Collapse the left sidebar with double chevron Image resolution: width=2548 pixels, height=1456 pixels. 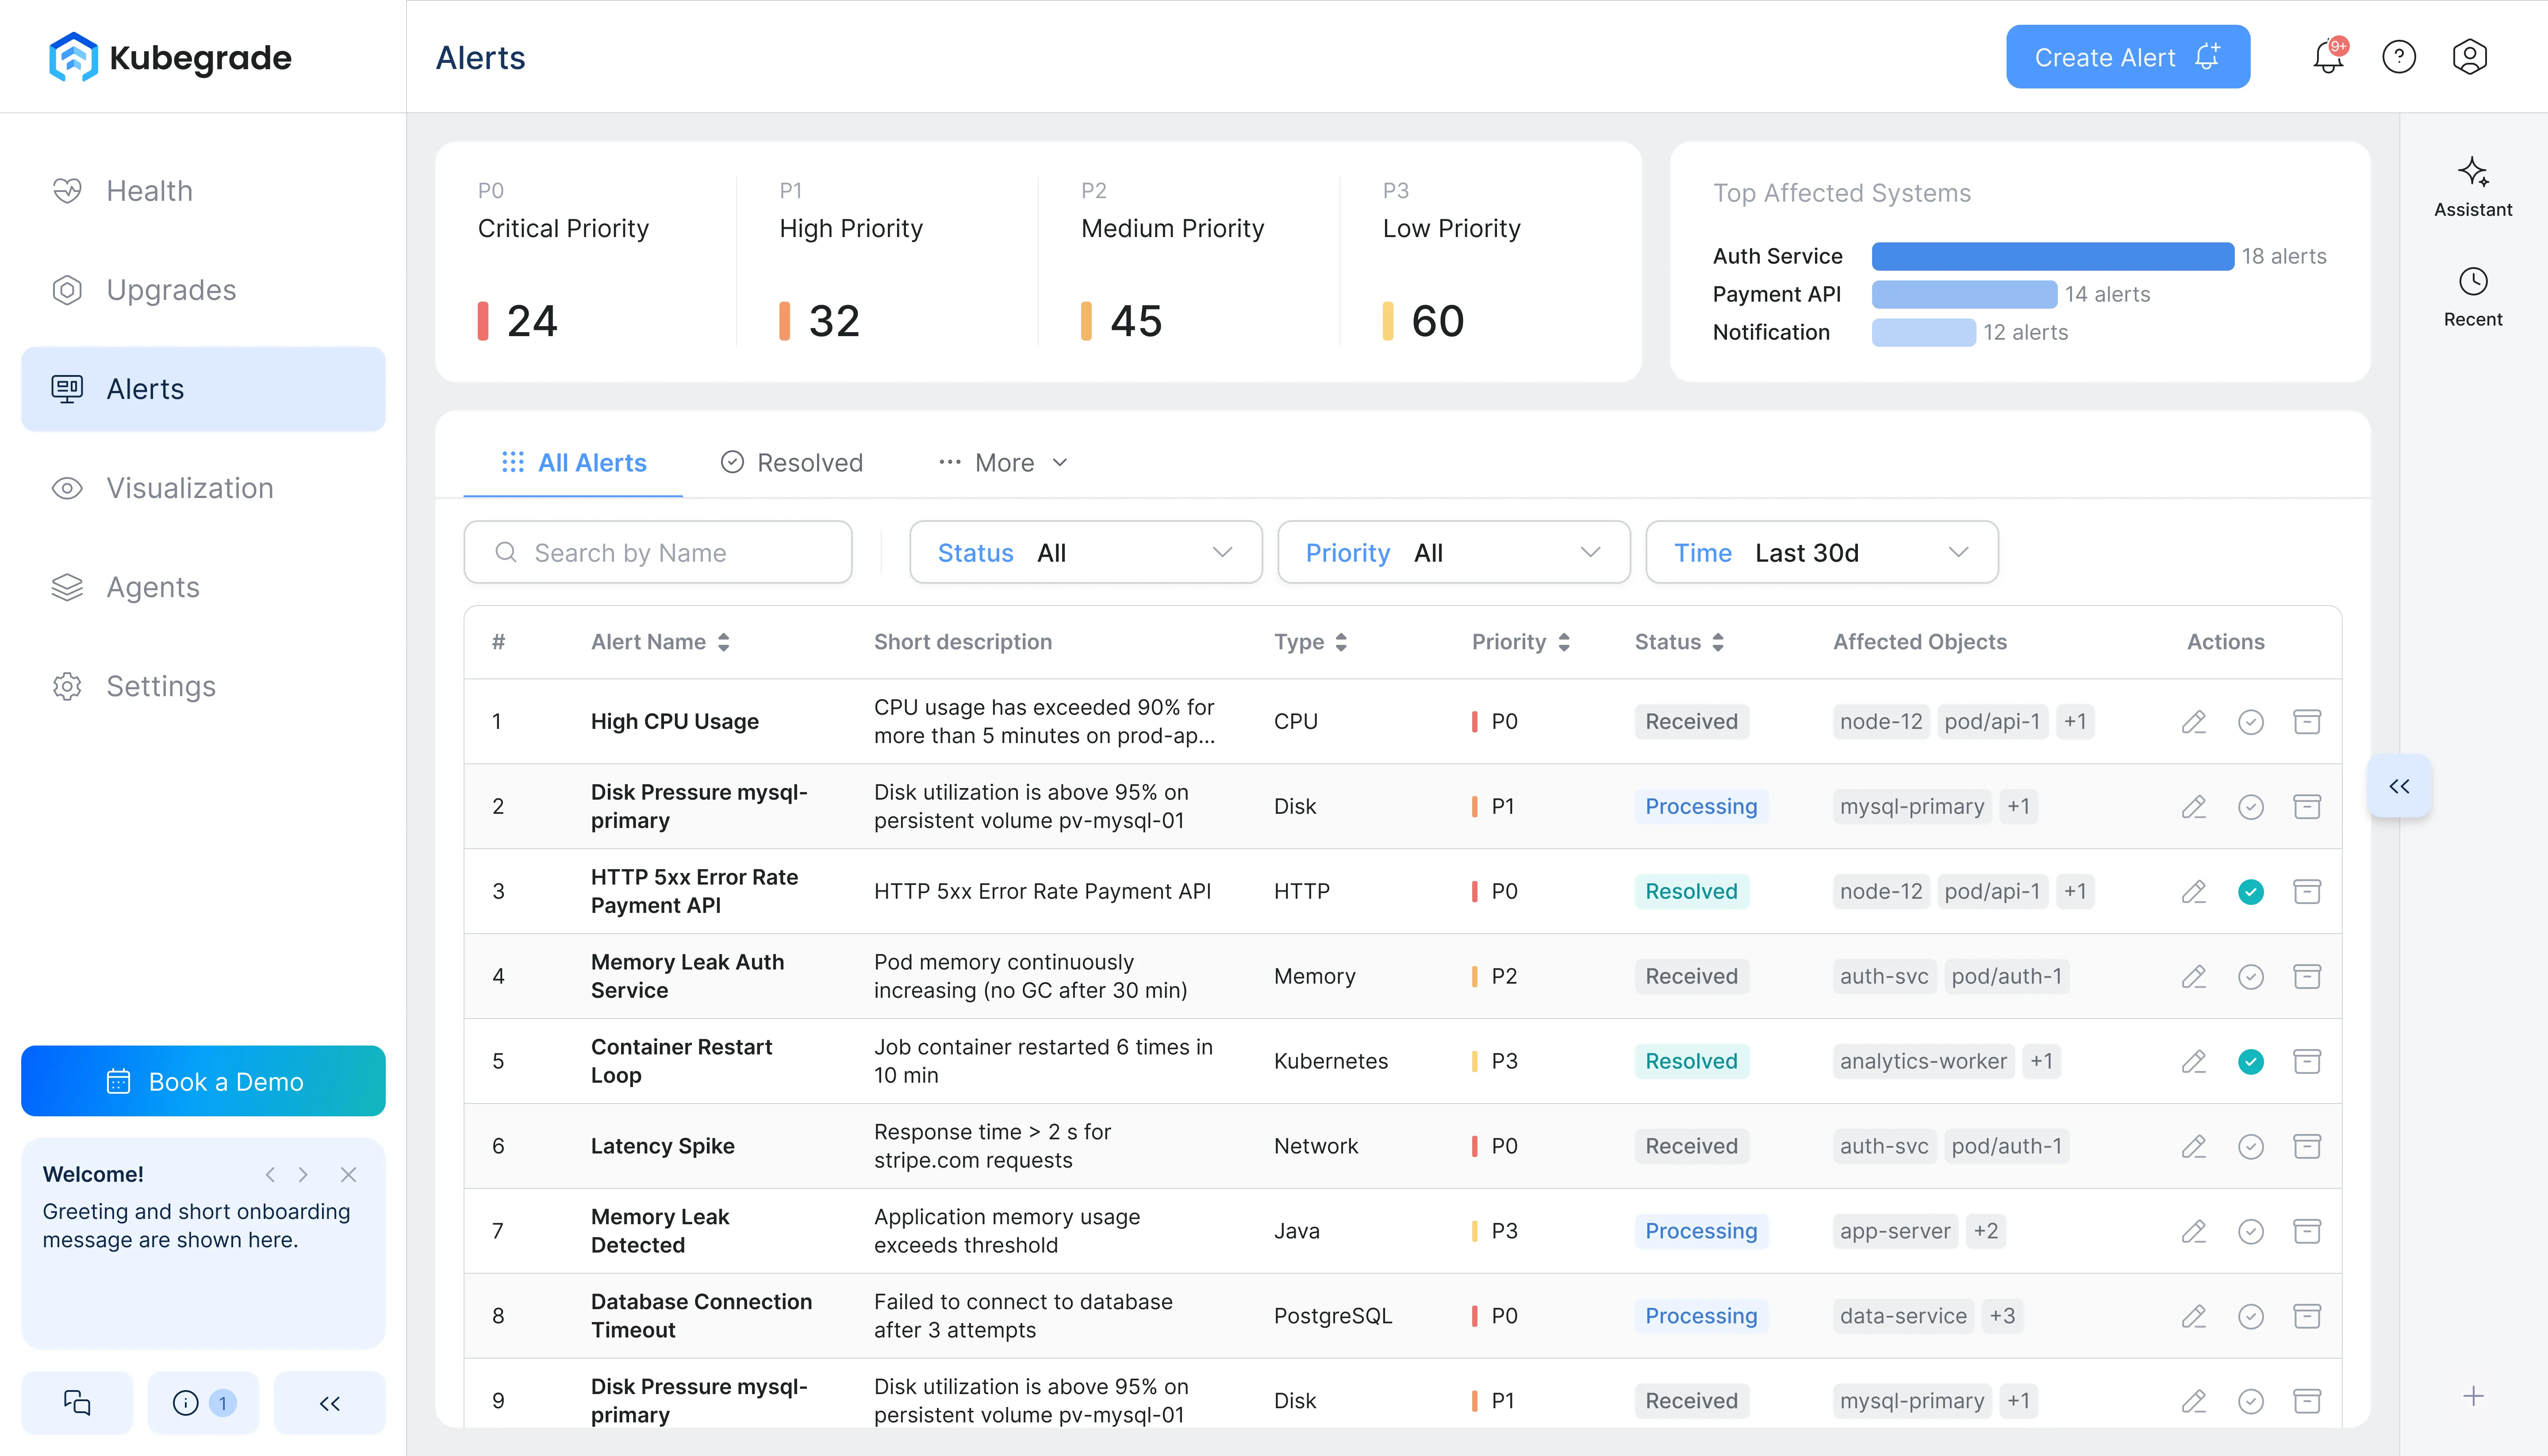pos(329,1403)
